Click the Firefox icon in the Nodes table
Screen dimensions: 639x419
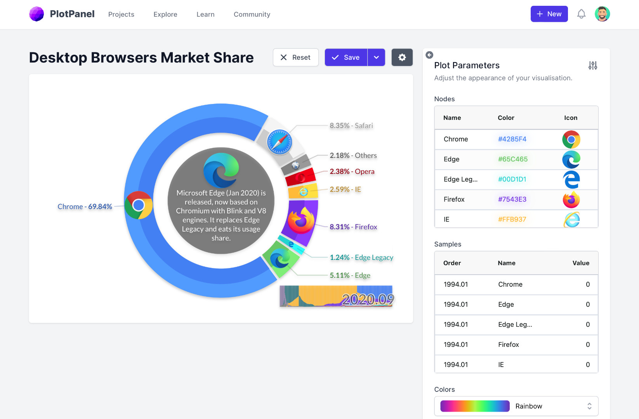[x=571, y=199]
